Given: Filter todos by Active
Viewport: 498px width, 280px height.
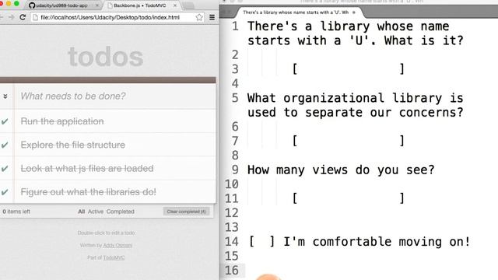Looking at the screenshot, I should 96,212.
